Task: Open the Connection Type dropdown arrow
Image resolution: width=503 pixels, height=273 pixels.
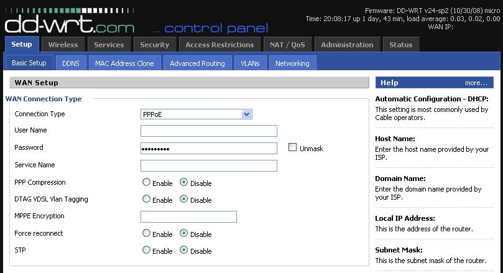Action: (246, 114)
